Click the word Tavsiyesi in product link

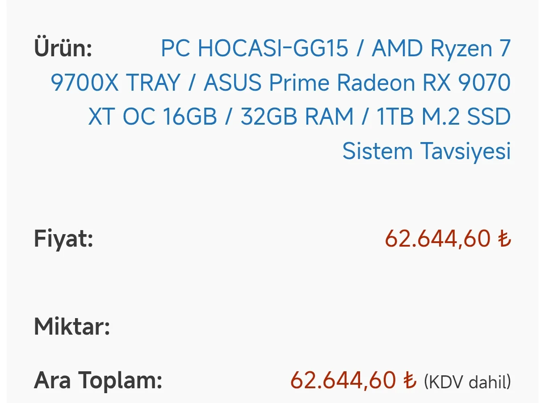[x=465, y=151]
